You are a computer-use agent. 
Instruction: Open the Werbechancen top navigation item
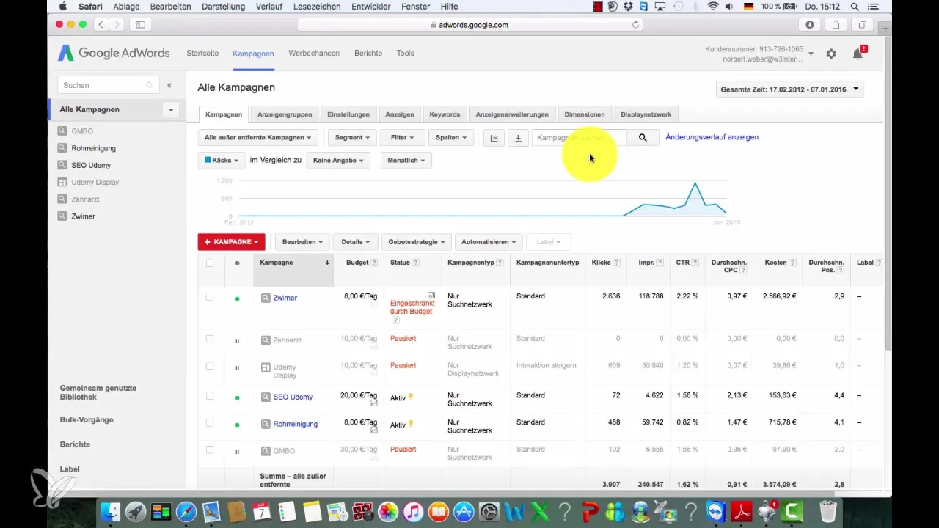(x=314, y=54)
